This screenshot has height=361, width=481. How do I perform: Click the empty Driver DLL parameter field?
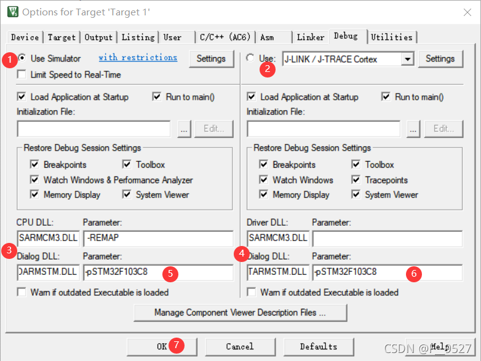tap(388, 239)
